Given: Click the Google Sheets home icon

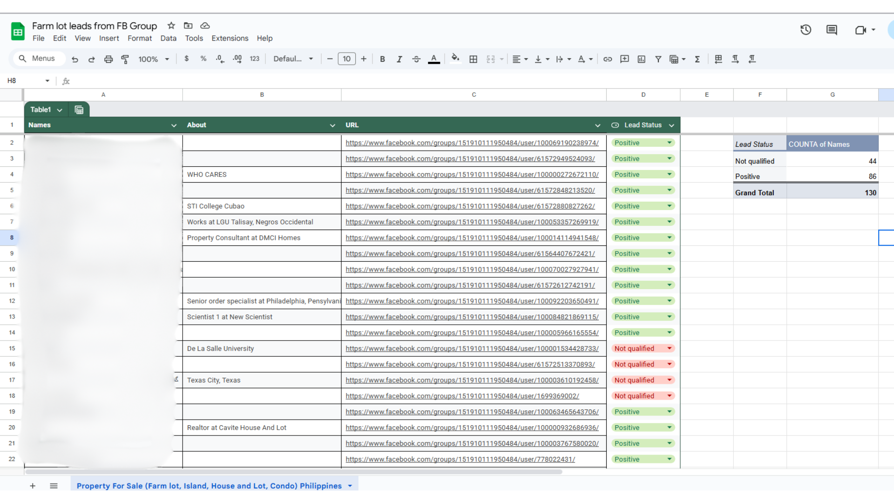Looking at the screenshot, I should 18,32.
